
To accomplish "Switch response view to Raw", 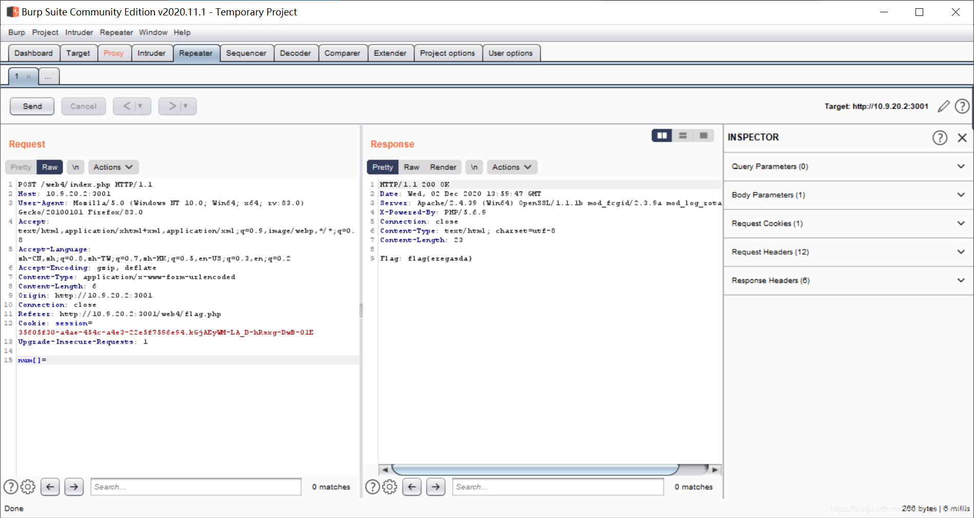I will coord(412,167).
